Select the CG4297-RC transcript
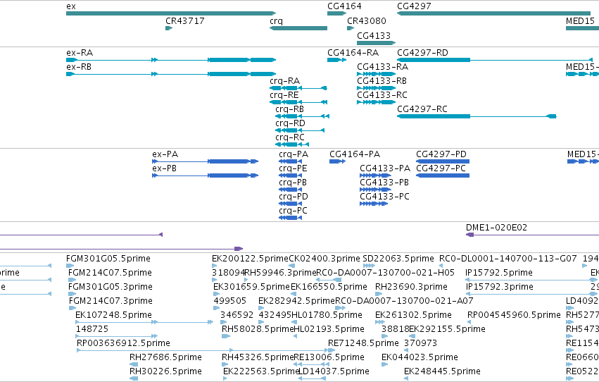This screenshot has height=382, width=599. pos(477,116)
